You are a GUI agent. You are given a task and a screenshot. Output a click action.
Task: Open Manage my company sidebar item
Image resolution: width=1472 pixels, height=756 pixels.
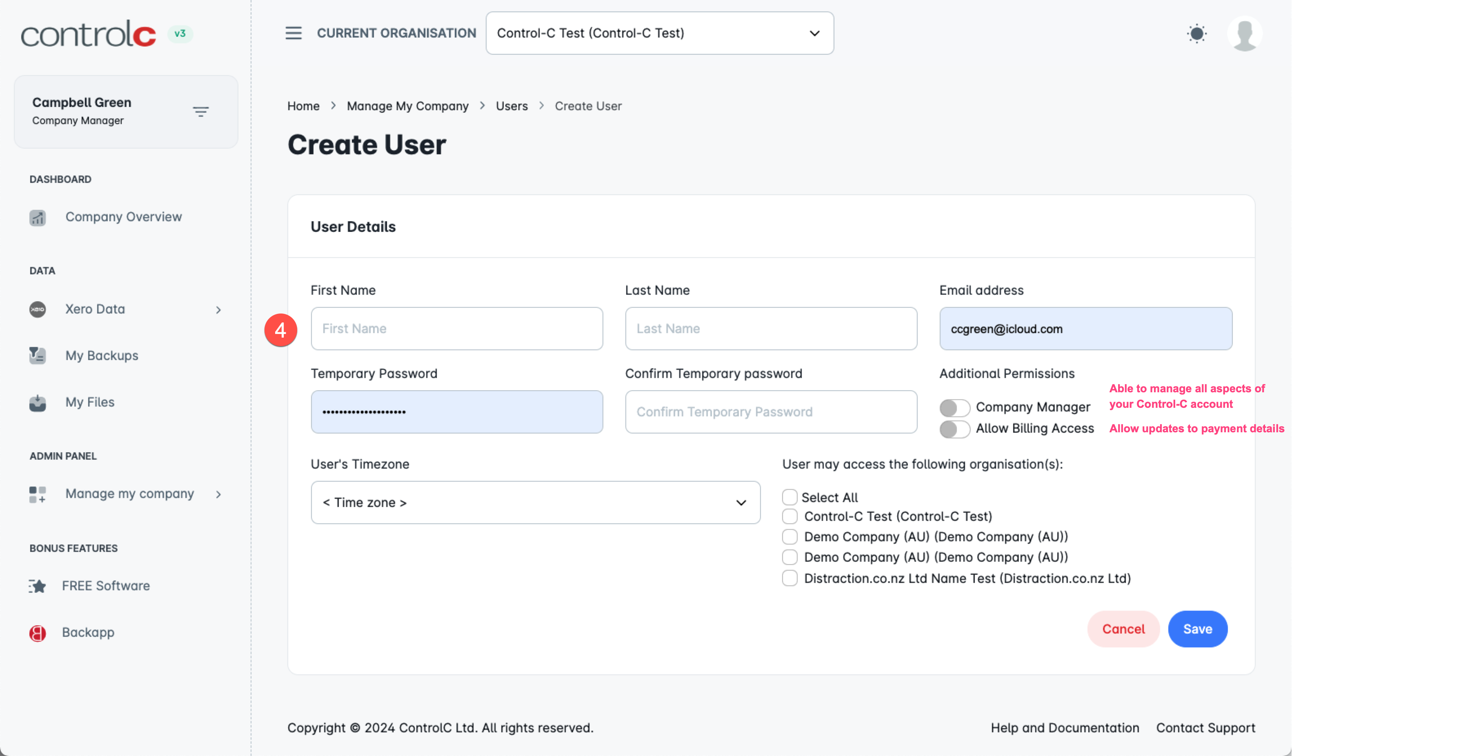coord(130,494)
